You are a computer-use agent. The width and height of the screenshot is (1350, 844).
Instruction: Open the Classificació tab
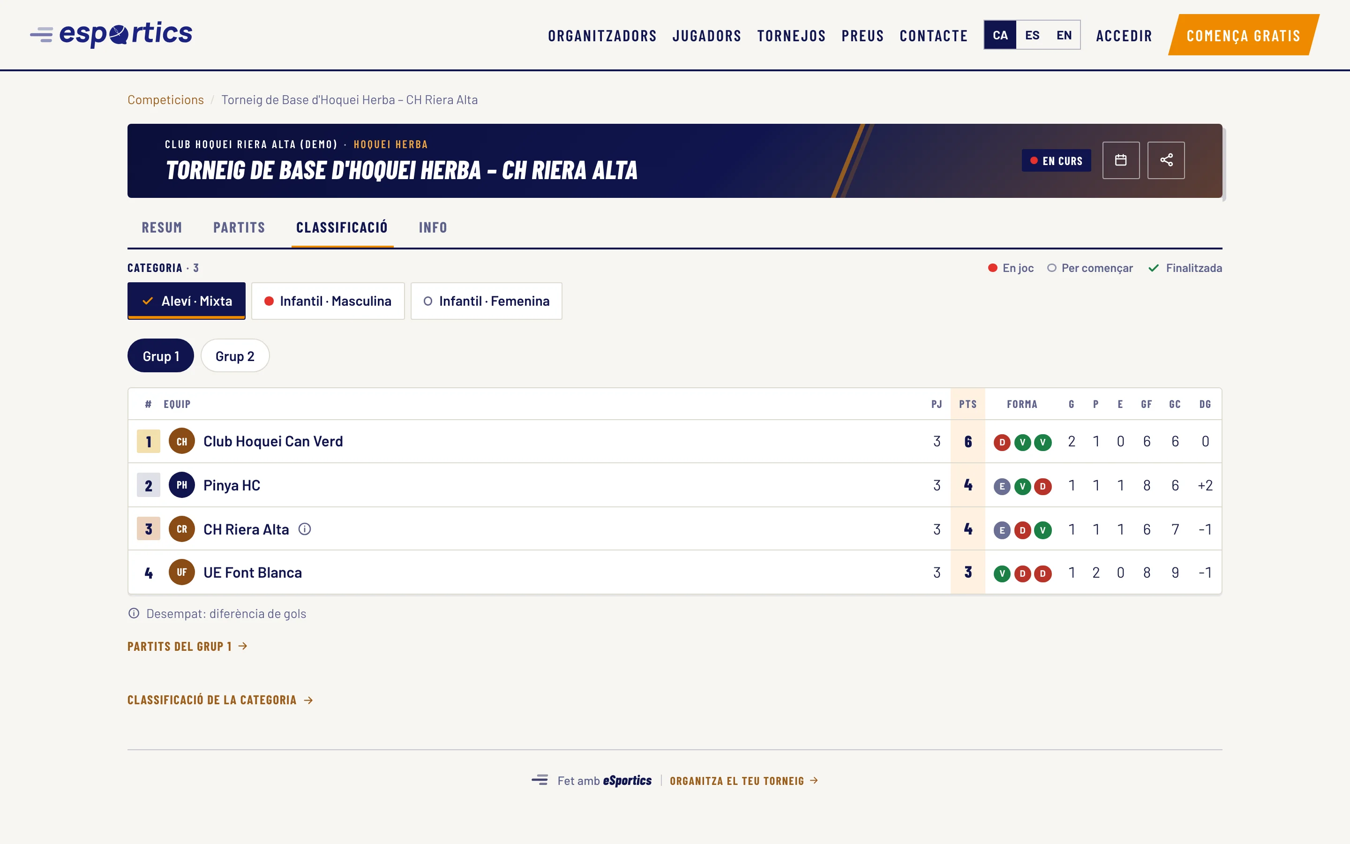tap(342, 227)
